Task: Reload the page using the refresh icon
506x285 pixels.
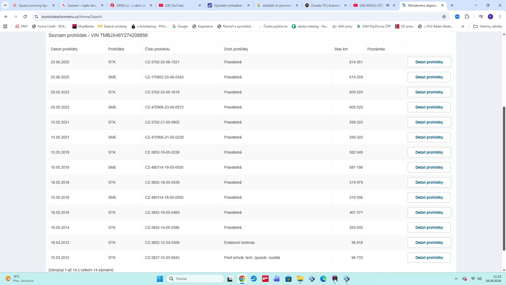Action: click(25, 17)
